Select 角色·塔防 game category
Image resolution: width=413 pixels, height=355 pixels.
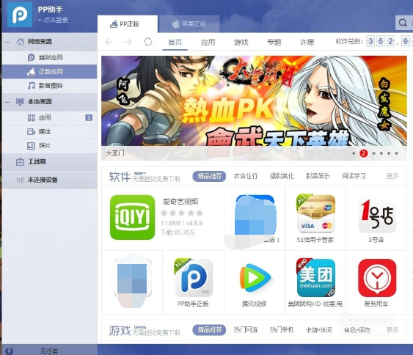point(357,330)
